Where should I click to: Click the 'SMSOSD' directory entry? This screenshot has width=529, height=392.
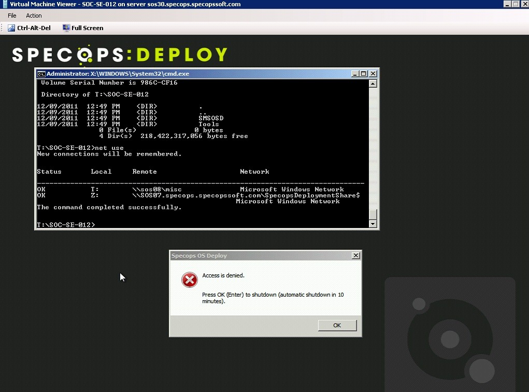[211, 118]
